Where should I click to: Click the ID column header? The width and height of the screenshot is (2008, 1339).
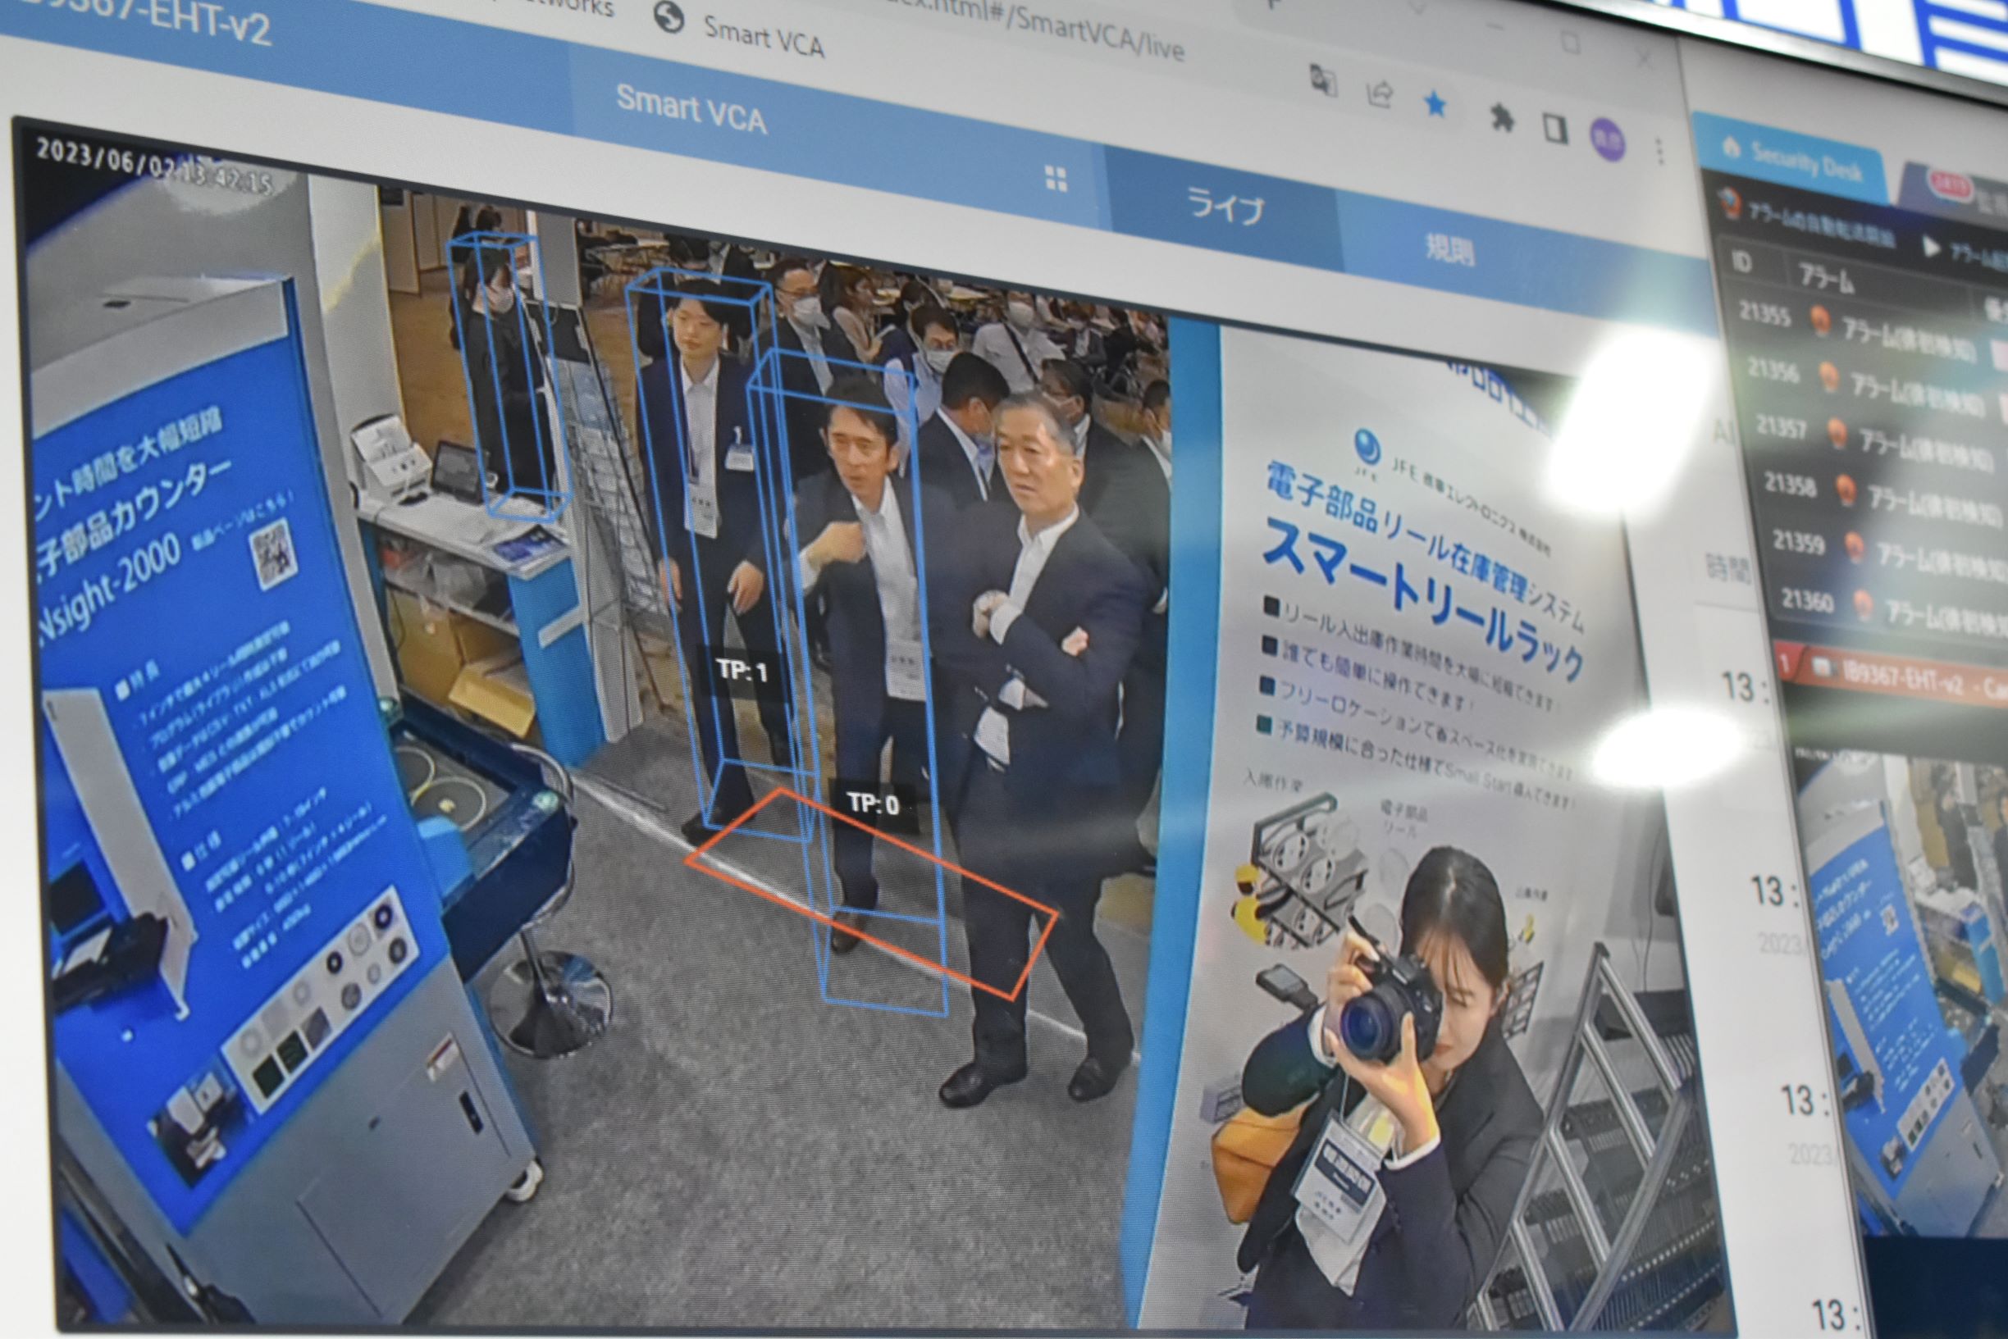tap(1741, 262)
